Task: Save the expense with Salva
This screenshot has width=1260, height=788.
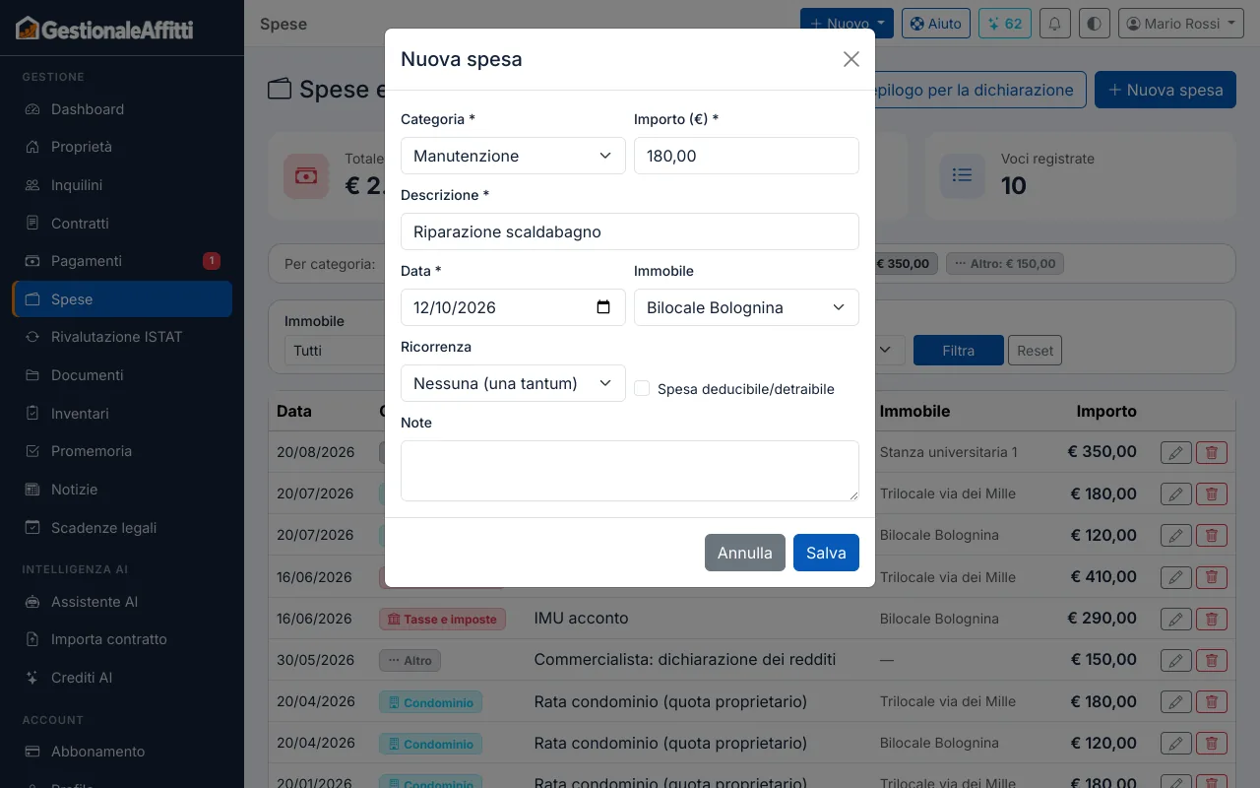Action: click(x=826, y=553)
